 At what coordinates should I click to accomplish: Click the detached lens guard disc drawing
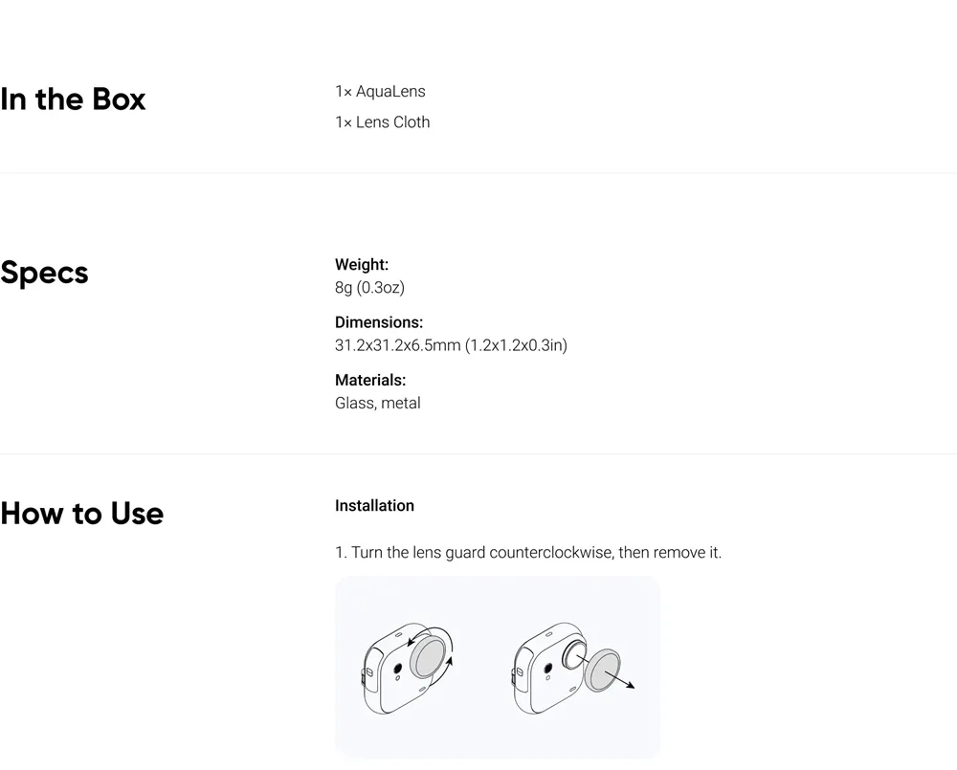coord(602,670)
